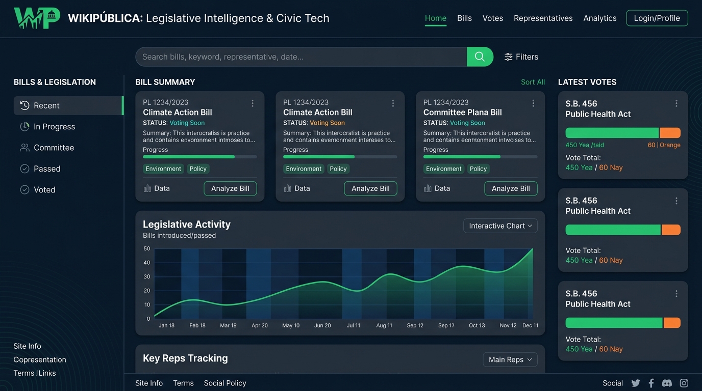Click Site Info above Copresentation

click(28, 346)
